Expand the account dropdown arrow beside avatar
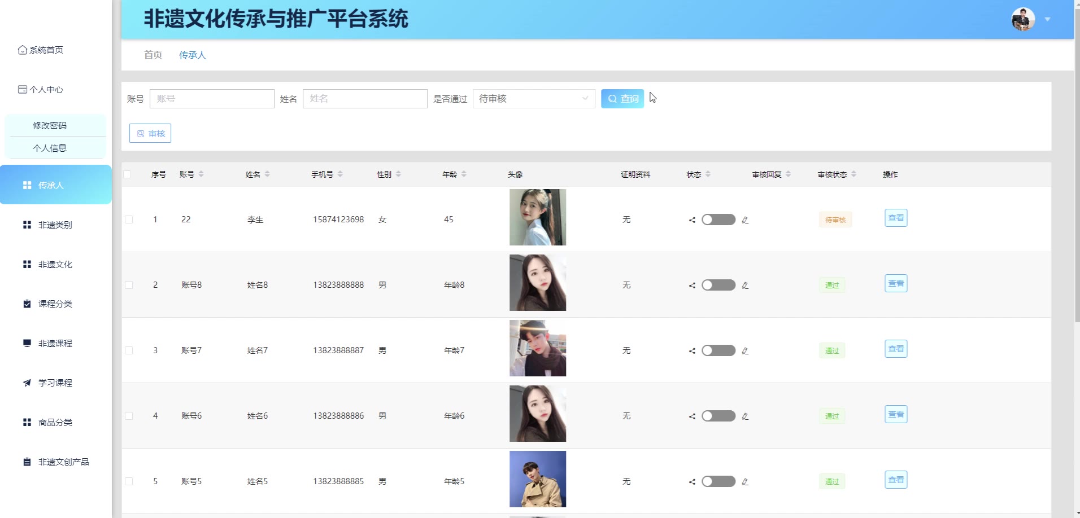Screen dimensions: 1080x518 click(x=1047, y=19)
